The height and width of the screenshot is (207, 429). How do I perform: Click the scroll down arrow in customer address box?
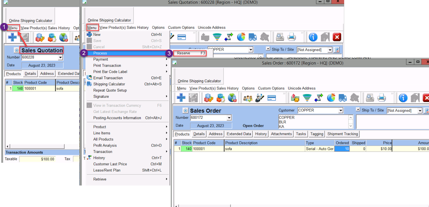coord(351,126)
